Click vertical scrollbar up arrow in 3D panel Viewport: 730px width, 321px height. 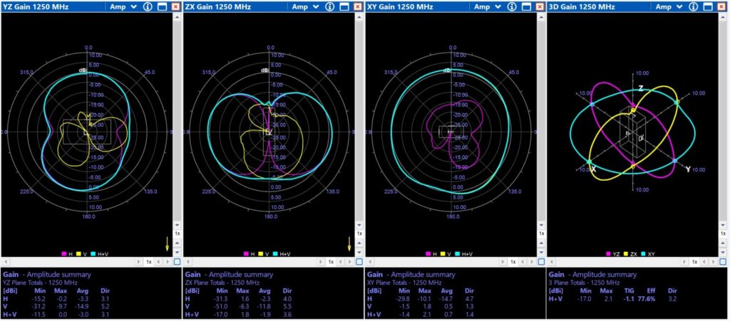coord(723,16)
